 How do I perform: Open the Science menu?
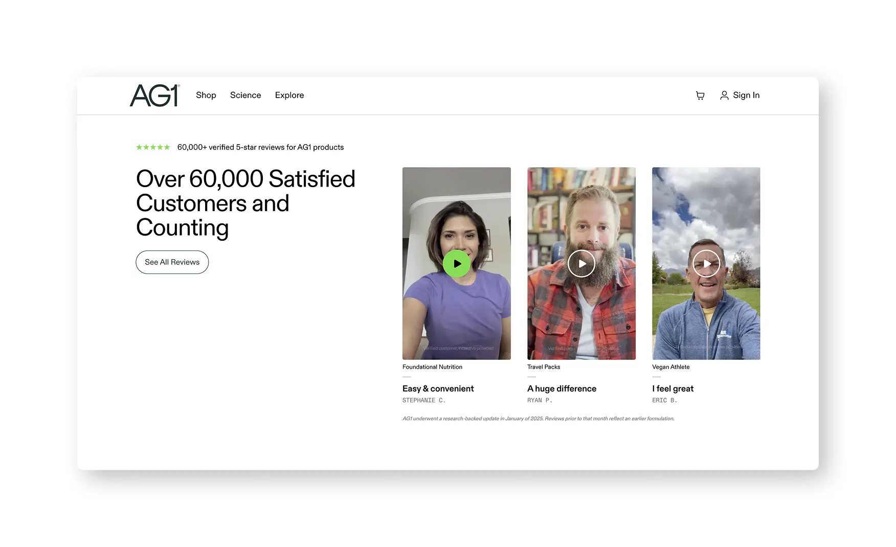click(245, 95)
